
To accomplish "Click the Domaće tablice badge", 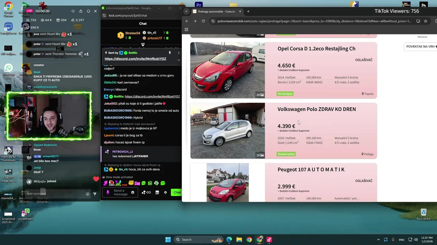I will [286, 154].
